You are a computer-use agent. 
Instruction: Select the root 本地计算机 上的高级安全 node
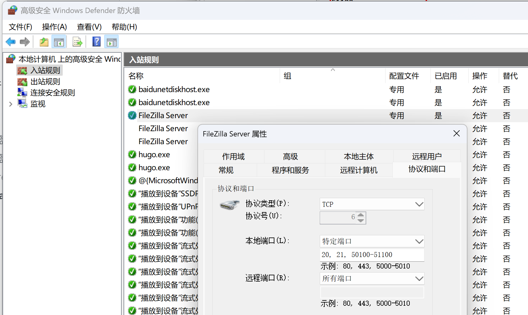(70, 59)
